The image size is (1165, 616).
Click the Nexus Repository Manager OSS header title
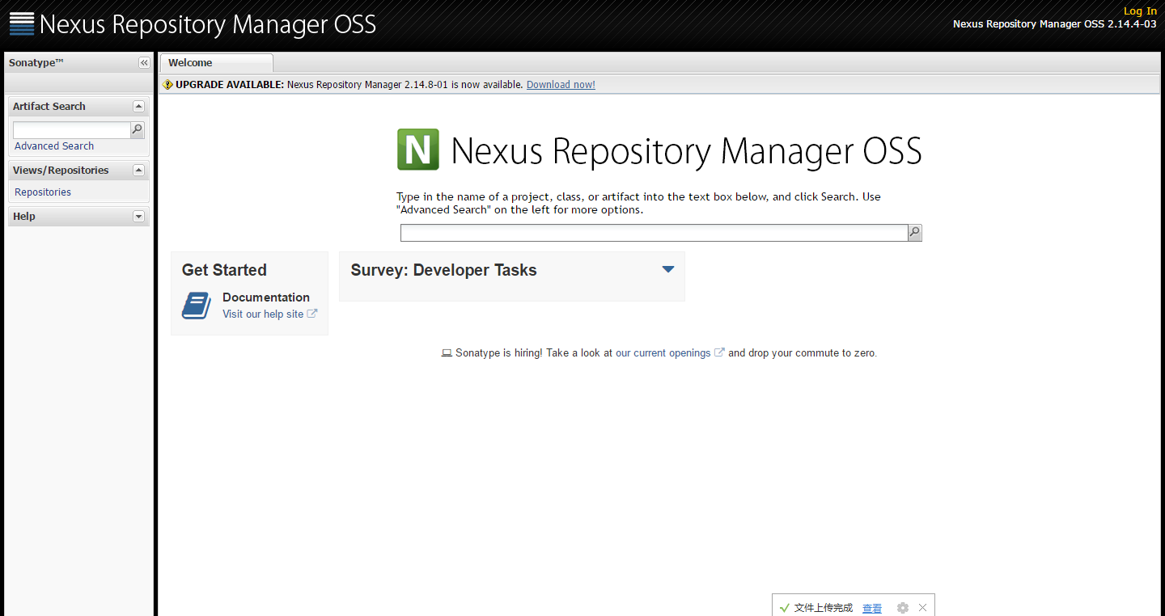(208, 24)
